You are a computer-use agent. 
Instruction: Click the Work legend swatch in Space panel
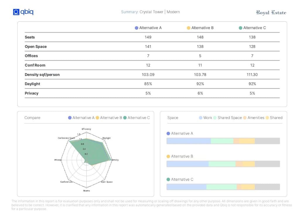(x=200, y=118)
